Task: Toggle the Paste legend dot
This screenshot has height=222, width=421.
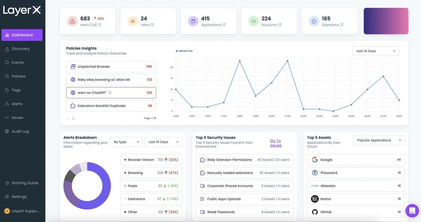Action: 125,185
